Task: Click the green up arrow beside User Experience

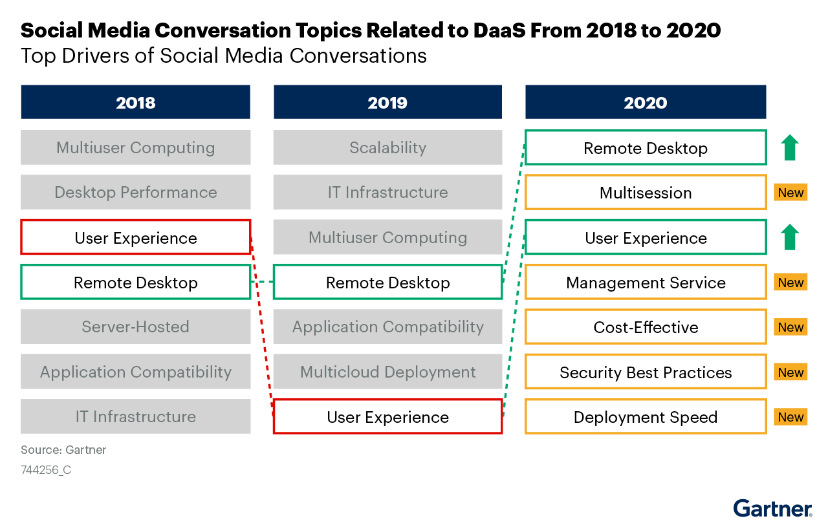Action: coord(790,237)
